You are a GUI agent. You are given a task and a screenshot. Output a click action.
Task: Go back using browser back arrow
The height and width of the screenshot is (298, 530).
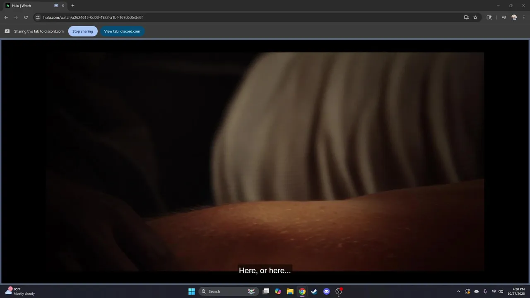click(x=6, y=17)
